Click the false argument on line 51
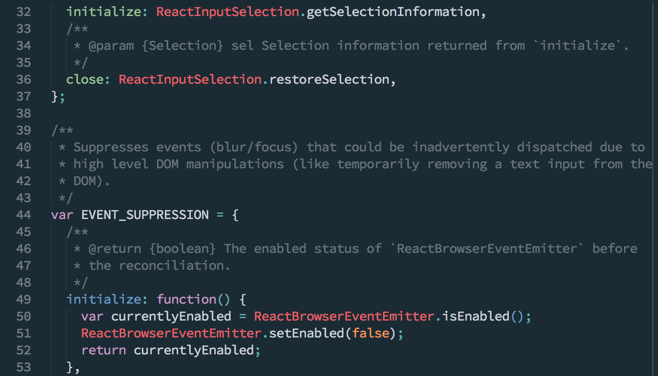The image size is (658, 376). 371,333
